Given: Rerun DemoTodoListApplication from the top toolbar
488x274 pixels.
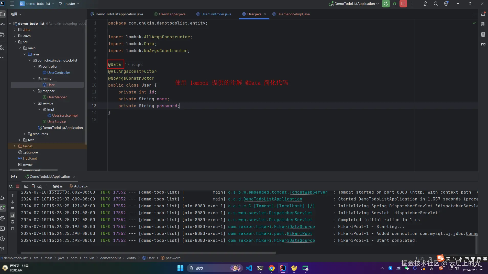Looking at the screenshot, I should tap(386, 4).
